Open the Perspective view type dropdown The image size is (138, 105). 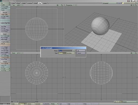(x=70, y=5)
